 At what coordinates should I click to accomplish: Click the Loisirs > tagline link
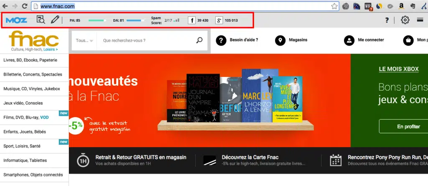click(51, 49)
